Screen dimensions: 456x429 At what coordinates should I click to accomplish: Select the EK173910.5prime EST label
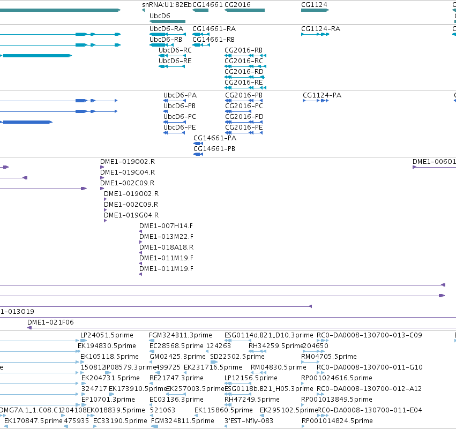(138, 389)
